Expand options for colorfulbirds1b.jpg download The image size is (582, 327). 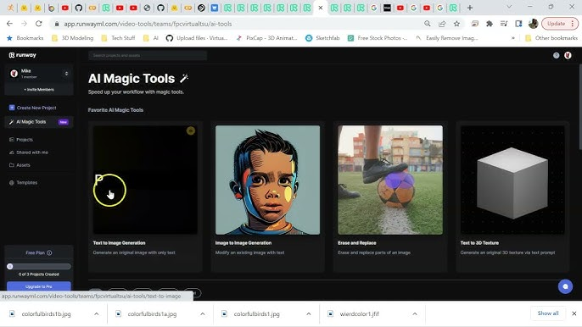click(97, 314)
